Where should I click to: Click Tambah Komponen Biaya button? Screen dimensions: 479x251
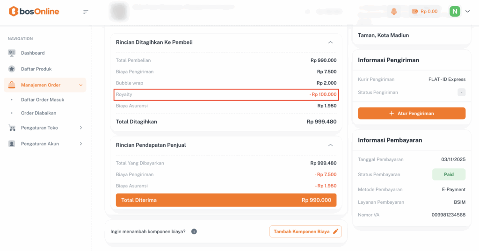(x=305, y=231)
